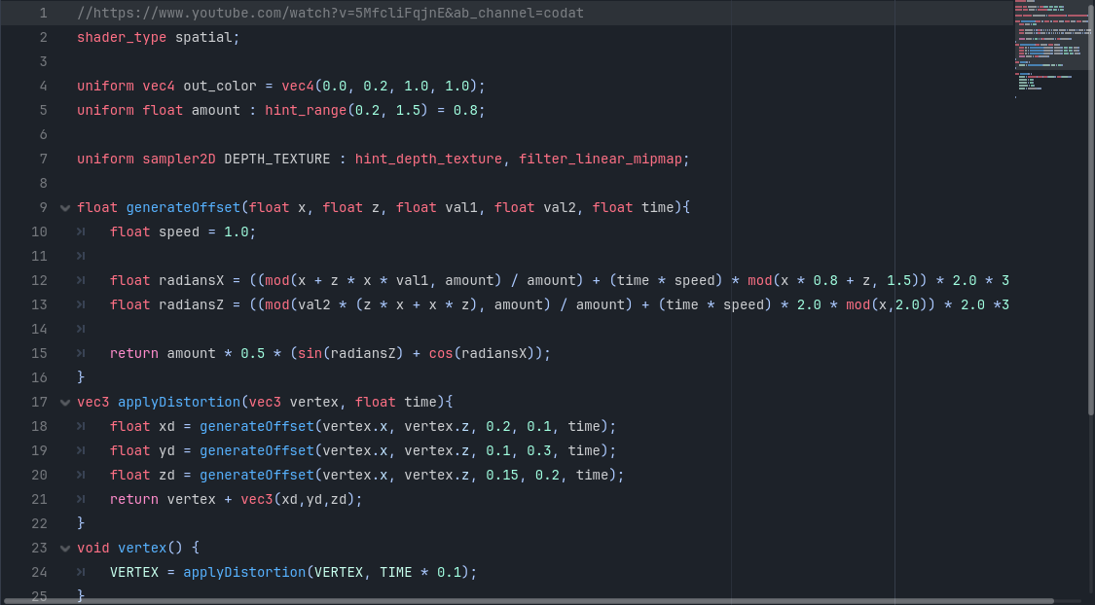Click the minimap code preview

click(x=1051, y=49)
